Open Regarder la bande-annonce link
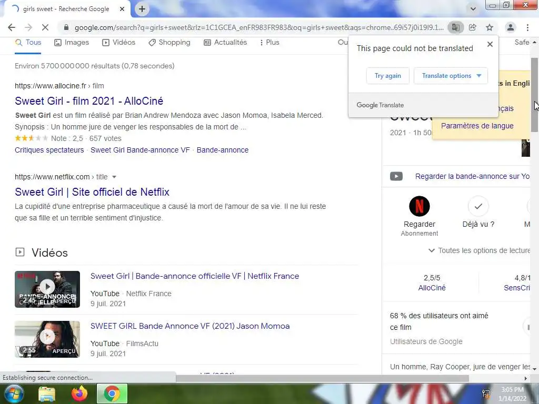This screenshot has height=404, width=539. (472, 176)
